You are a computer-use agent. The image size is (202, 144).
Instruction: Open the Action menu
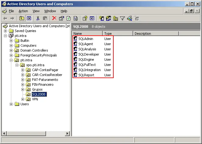(23, 11)
